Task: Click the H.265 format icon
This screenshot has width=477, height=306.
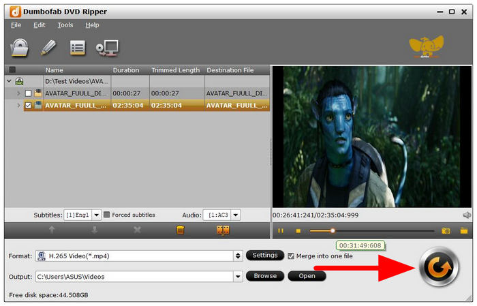Action: click(42, 256)
